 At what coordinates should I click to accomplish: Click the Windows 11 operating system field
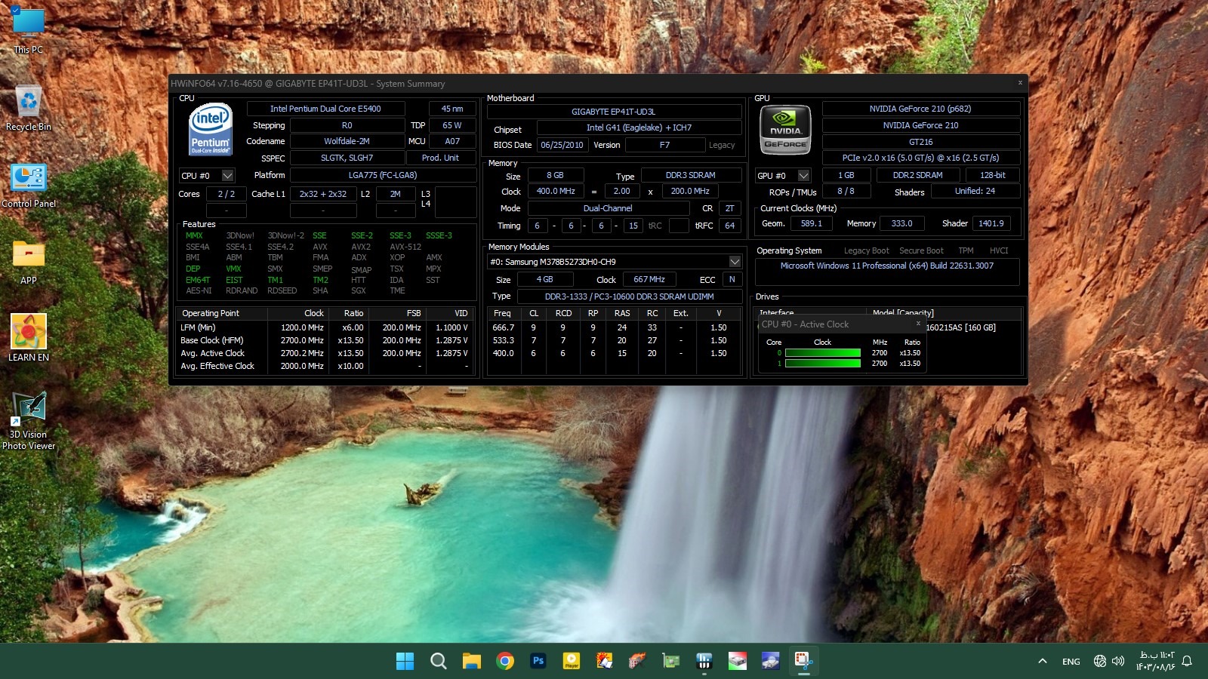886,266
